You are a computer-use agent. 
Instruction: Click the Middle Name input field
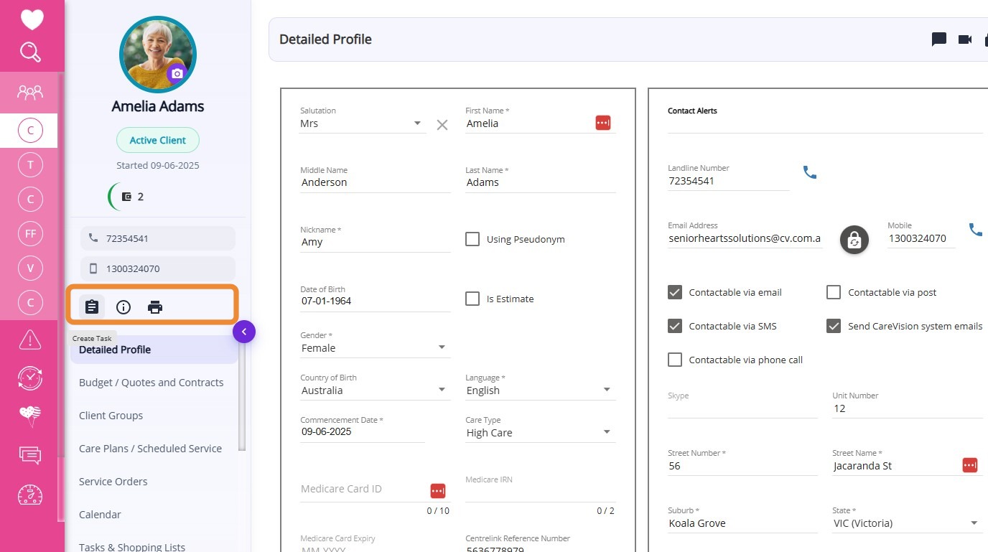pos(375,183)
